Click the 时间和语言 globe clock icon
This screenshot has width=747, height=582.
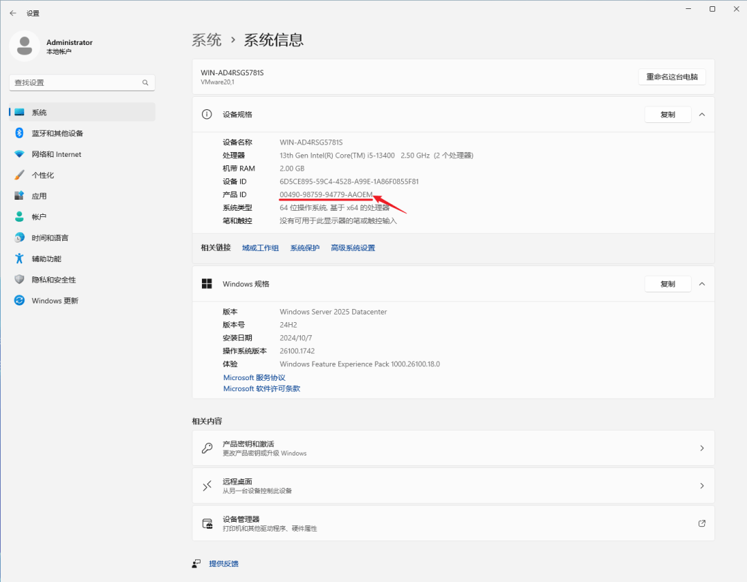(19, 238)
